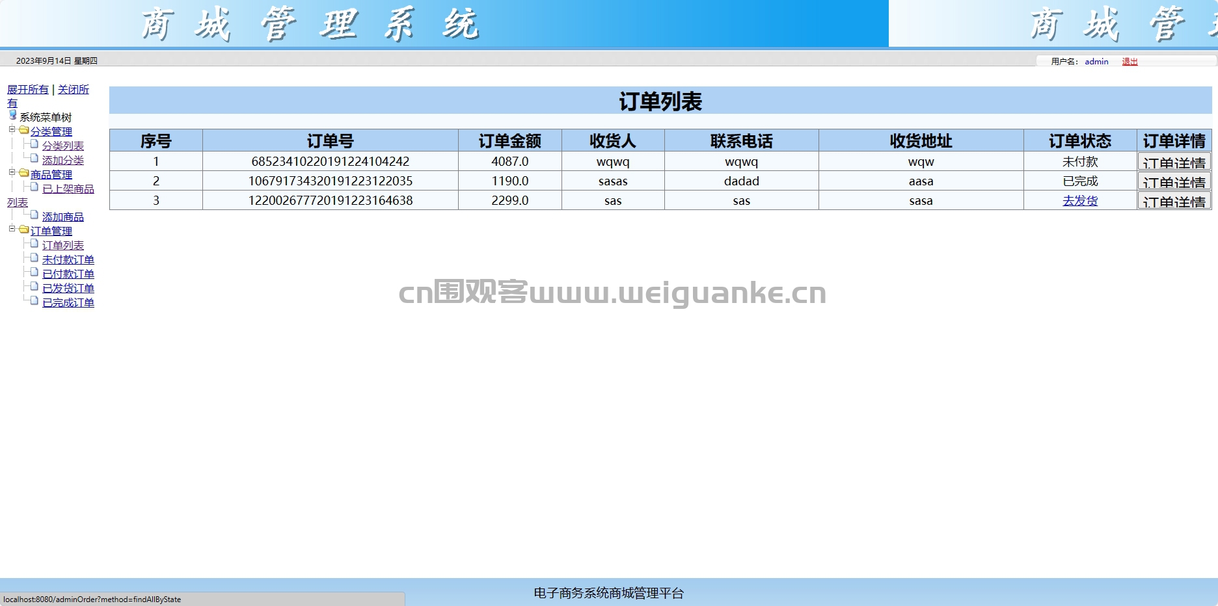
Task: Click the admin username text
Action: coord(1096,62)
